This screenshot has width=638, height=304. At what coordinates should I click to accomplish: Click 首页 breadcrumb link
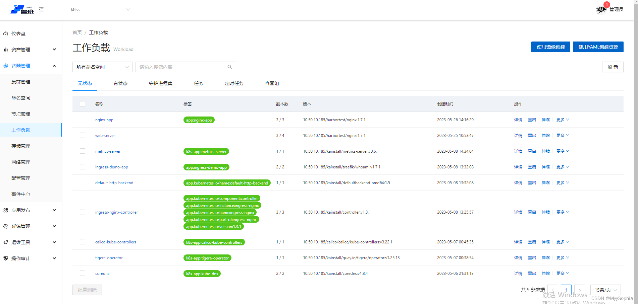pos(77,32)
